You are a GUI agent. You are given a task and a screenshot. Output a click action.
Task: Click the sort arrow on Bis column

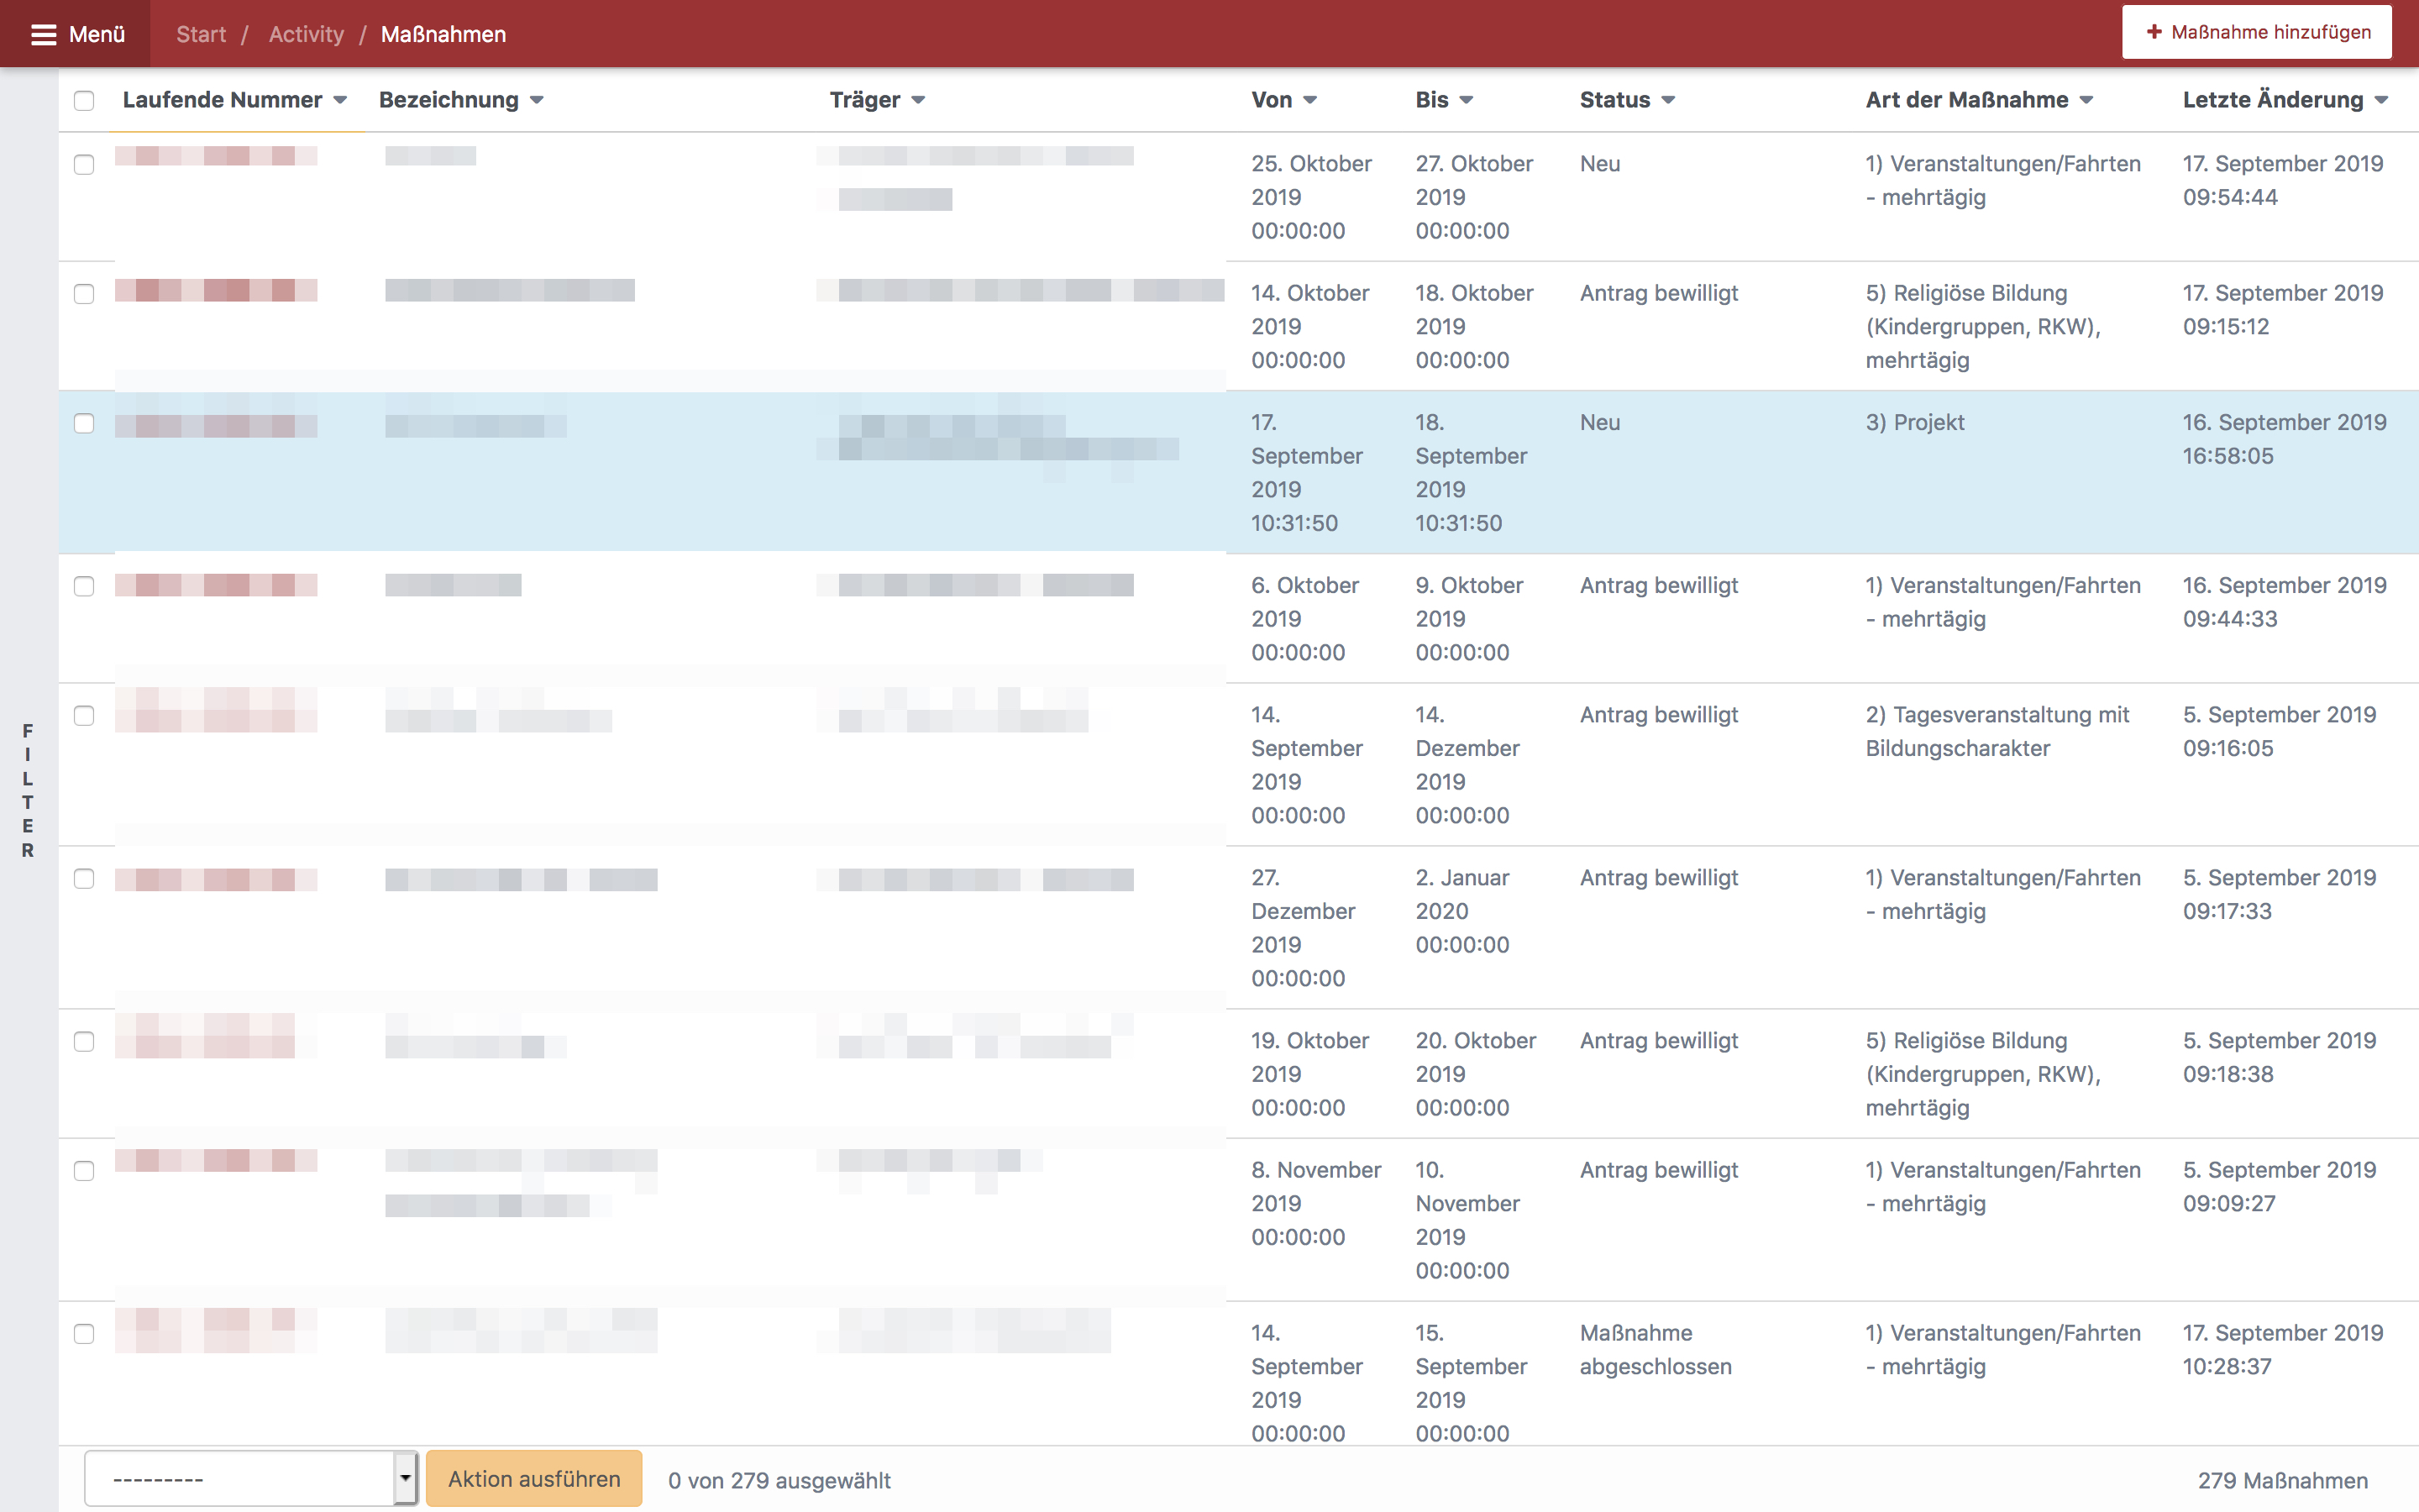pos(1467,100)
